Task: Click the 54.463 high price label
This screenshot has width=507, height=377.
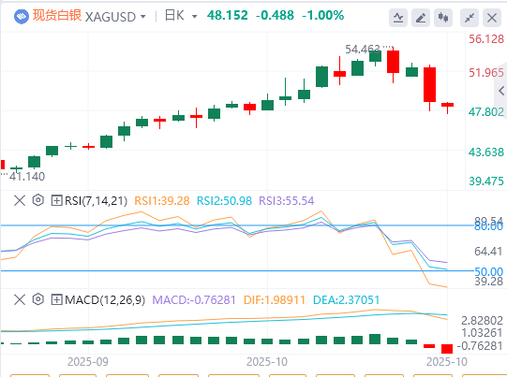Action: (363, 49)
